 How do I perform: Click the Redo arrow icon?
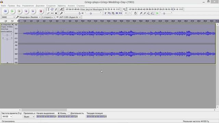tap(130, 13)
